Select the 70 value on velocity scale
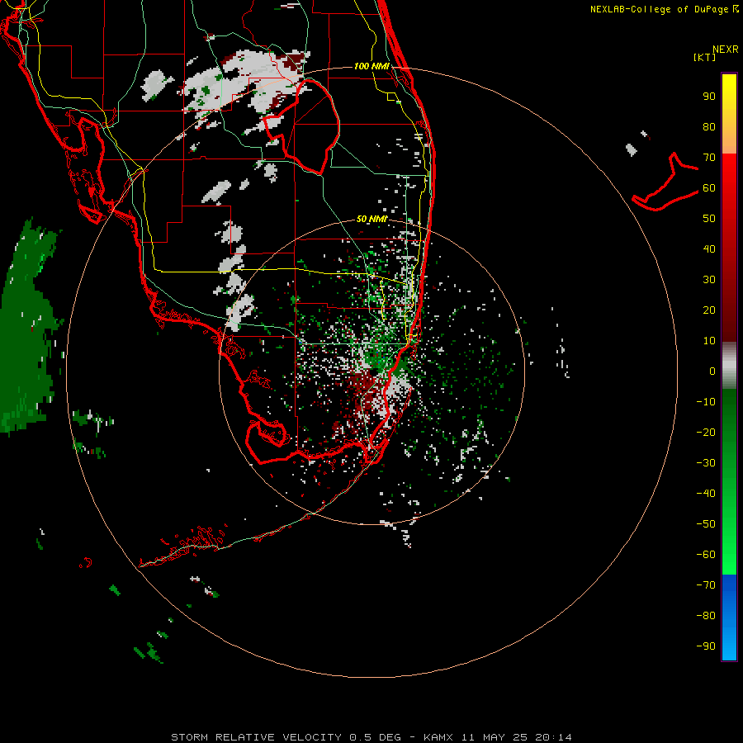Screen dimensions: 743x743 [709, 158]
